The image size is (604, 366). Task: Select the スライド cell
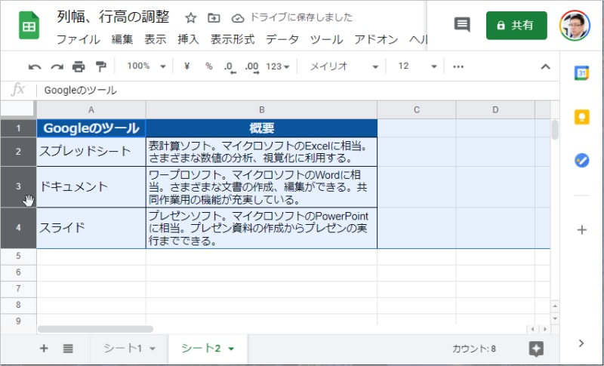(x=91, y=228)
